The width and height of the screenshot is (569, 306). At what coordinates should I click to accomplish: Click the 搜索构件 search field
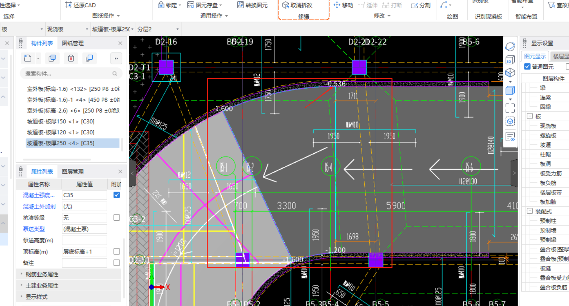tap(71, 73)
